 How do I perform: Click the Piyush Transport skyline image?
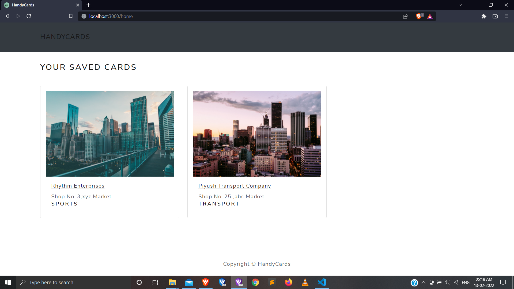(x=257, y=134)
